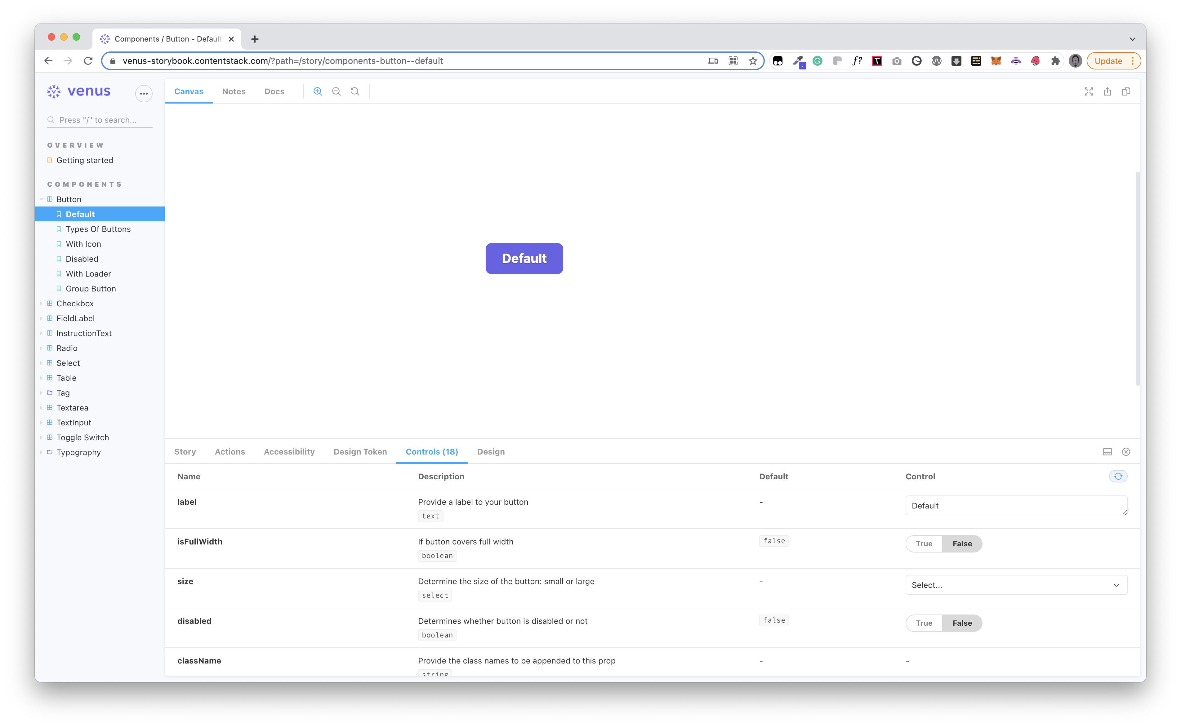Screen dimensions: 1181x728
Task: Go back using the browser back arrow
Action: 48,61
